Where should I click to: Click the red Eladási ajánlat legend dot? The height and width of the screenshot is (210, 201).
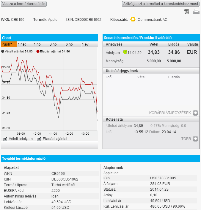tap(38, 51)
